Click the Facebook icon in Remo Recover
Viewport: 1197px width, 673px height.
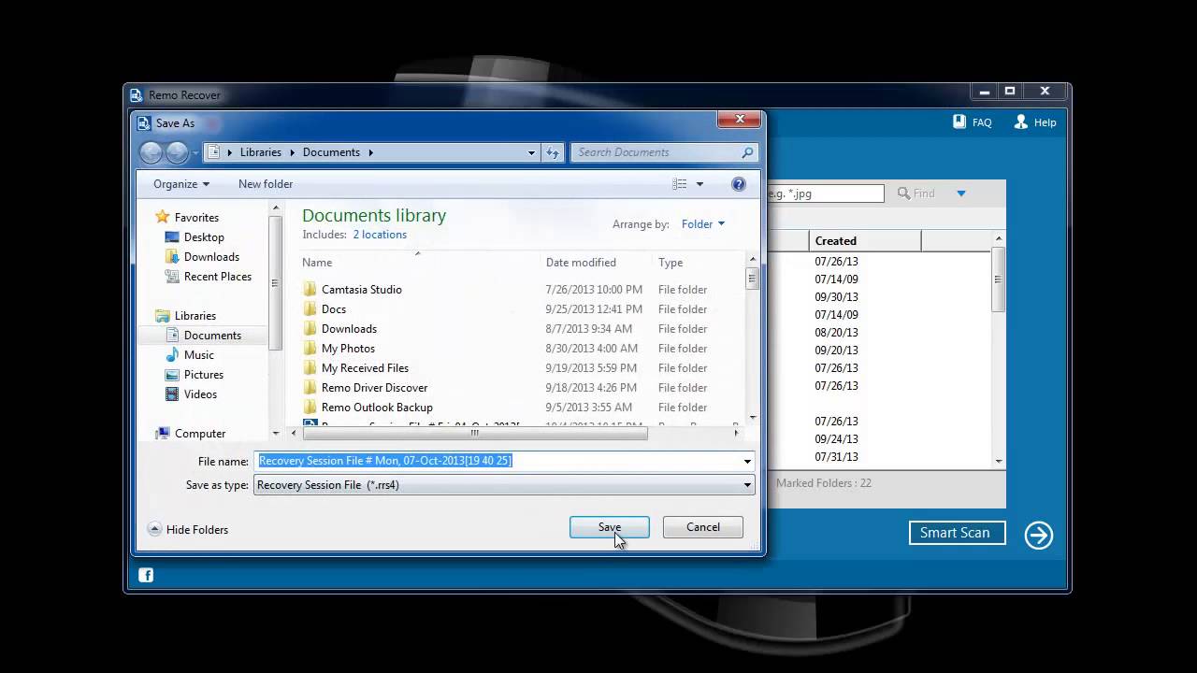[x=146, y=575]
